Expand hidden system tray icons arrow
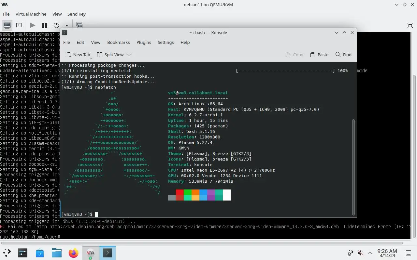The image size is (417, 260). pos(370,253)
